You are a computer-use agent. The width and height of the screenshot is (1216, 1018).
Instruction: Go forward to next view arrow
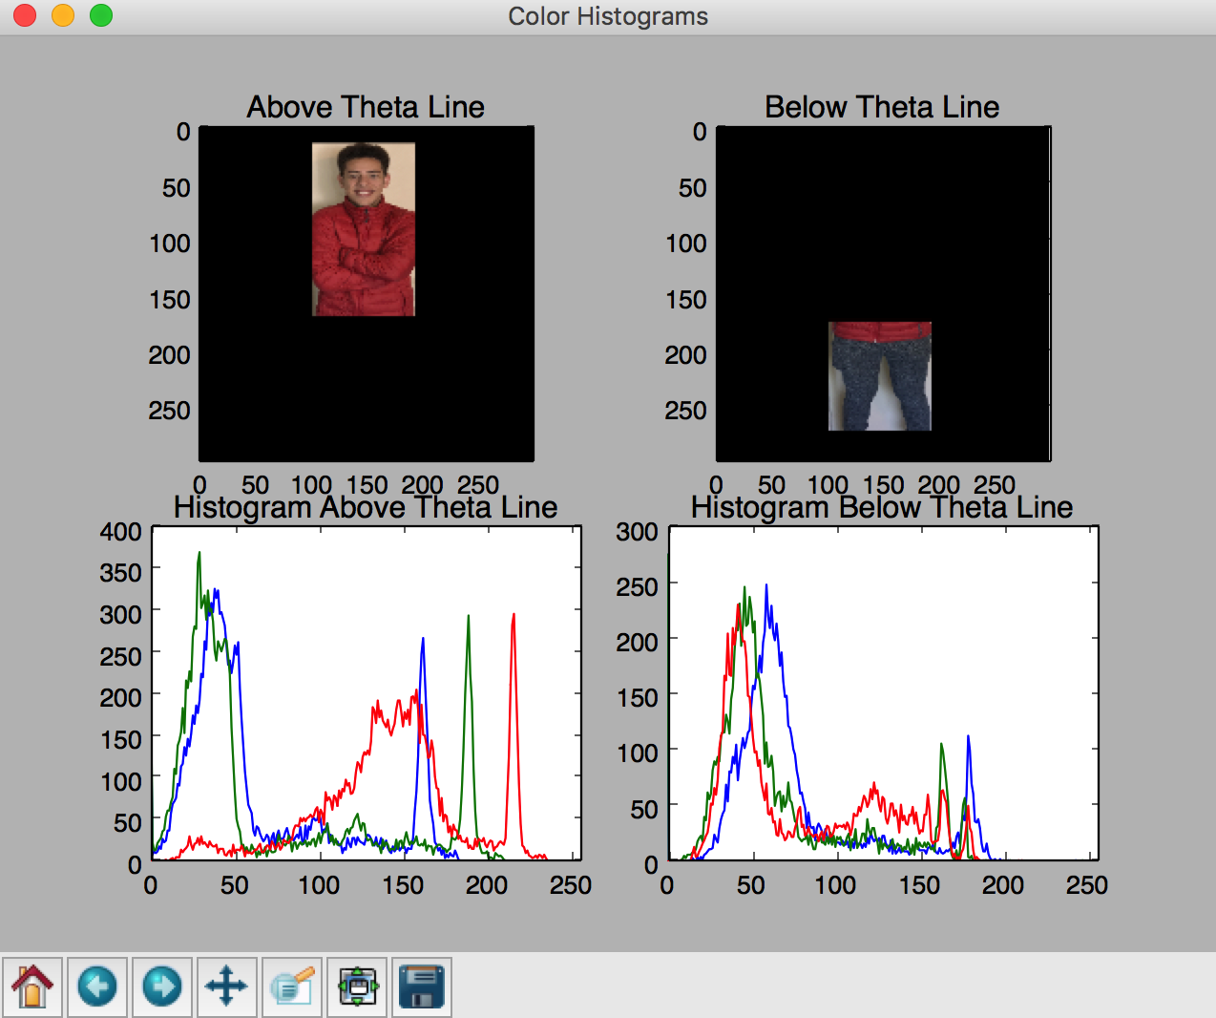click(162, 986)
